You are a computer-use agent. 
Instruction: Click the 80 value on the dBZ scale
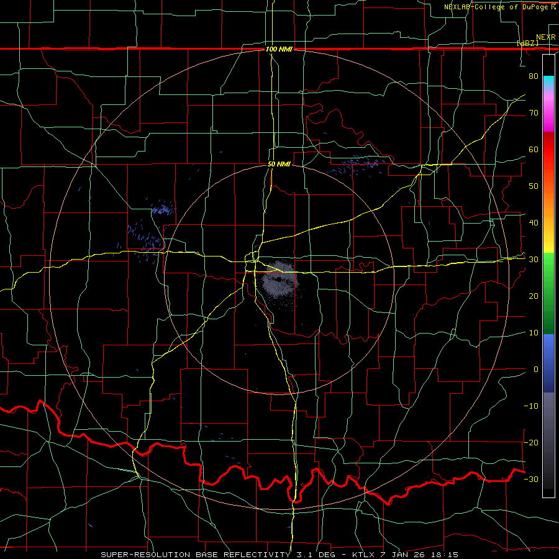(x=534, y=76)
